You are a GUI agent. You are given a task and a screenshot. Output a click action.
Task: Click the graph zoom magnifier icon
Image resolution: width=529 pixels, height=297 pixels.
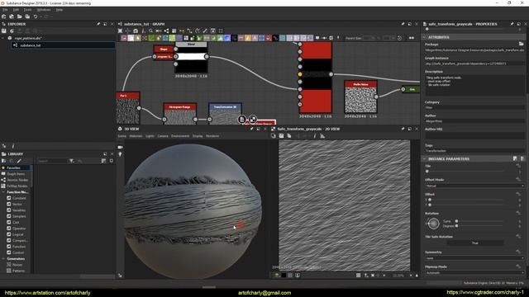pos(150,31)
